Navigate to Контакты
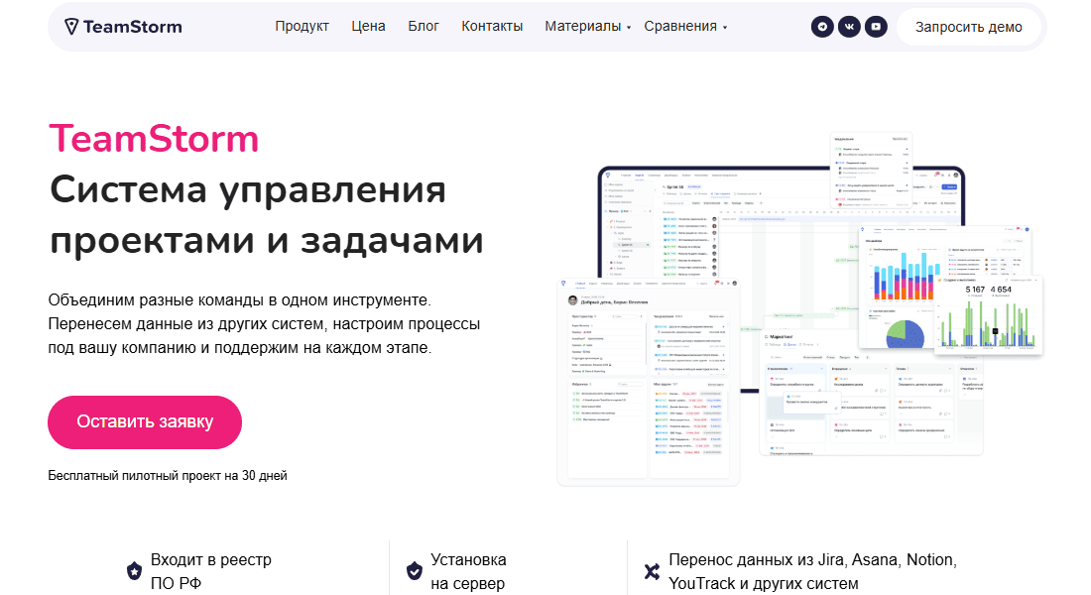Image resolution: width=1091 pixels, height=595 pixels. (x=492, y=27)
